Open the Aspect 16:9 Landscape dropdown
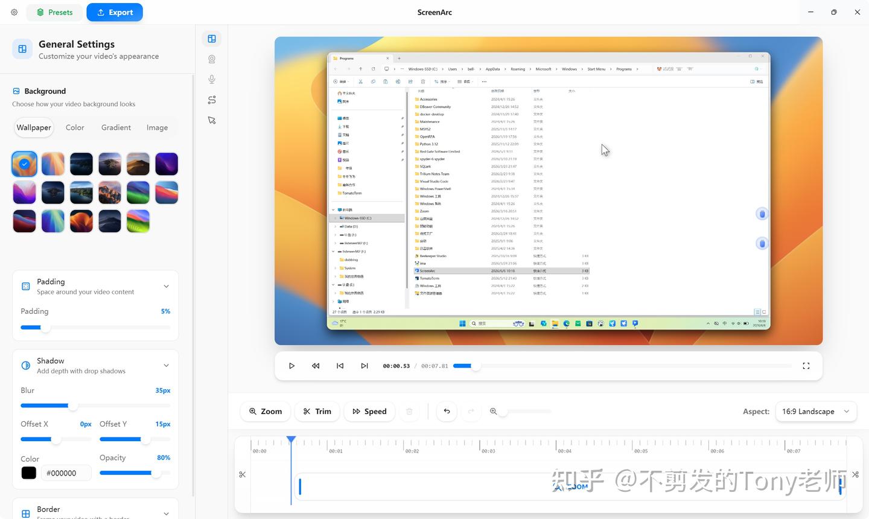 [x=816, y=412]
